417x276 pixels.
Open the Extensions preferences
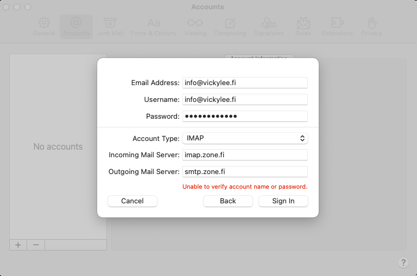tap(337, 27)
